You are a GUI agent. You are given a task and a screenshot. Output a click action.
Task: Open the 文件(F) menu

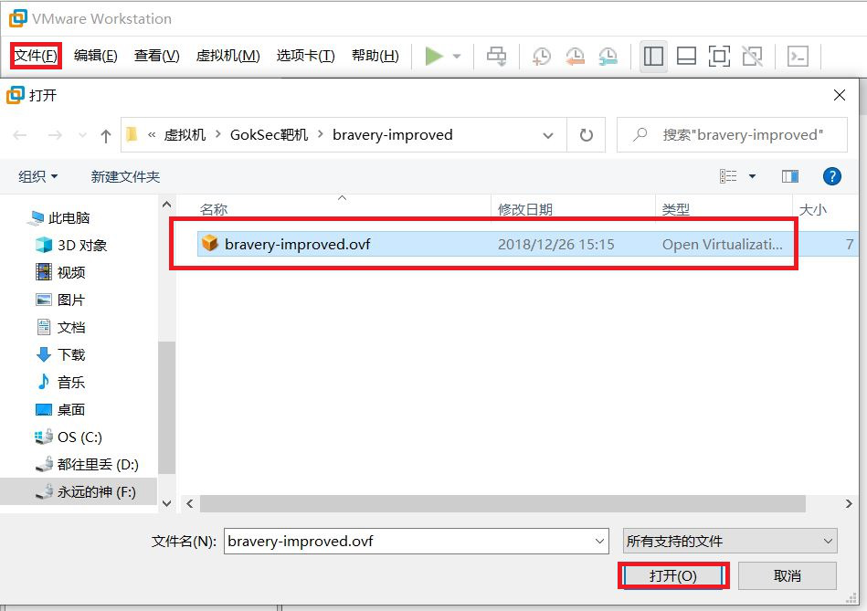click(x=36, y=56)
